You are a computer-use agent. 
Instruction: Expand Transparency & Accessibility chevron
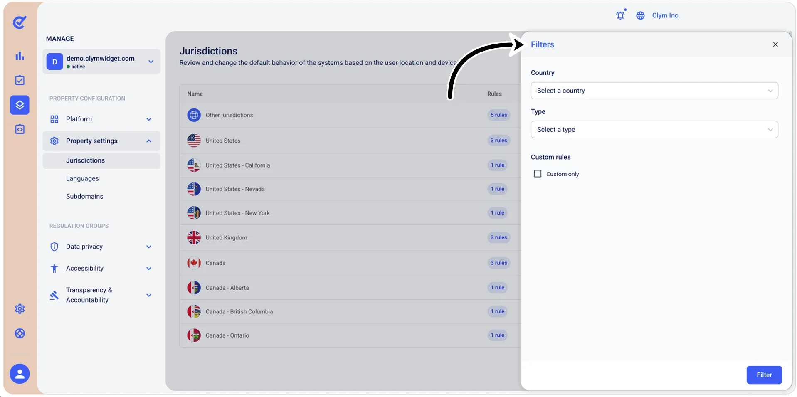149,295
